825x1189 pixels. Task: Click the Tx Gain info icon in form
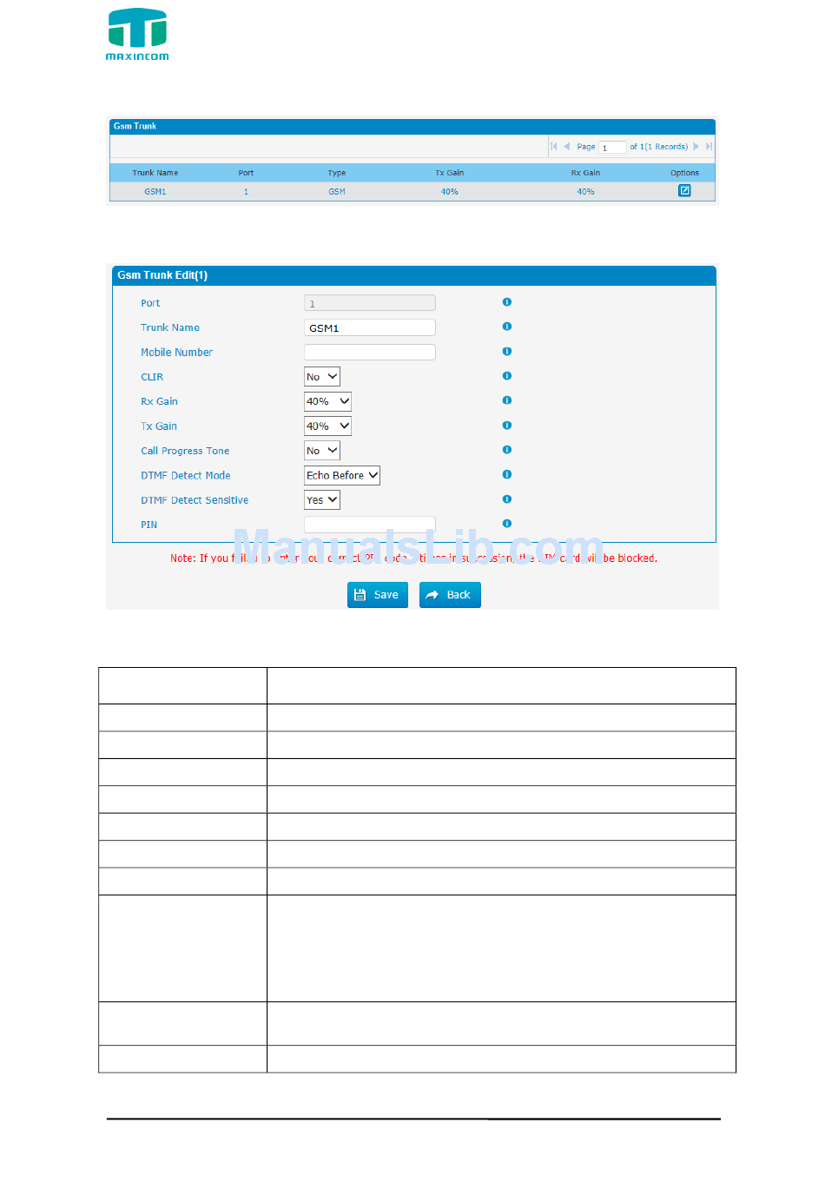[x=507, y=426]
